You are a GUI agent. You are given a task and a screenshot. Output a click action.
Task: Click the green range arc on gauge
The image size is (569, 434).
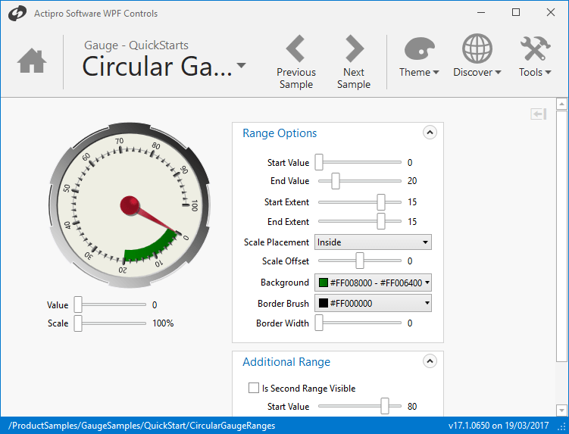[150, 248]
